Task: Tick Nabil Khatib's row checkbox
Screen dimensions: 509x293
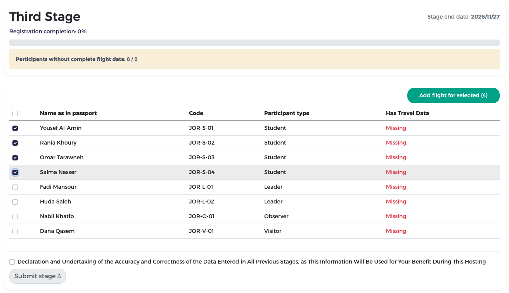Action: click(15, 217)
